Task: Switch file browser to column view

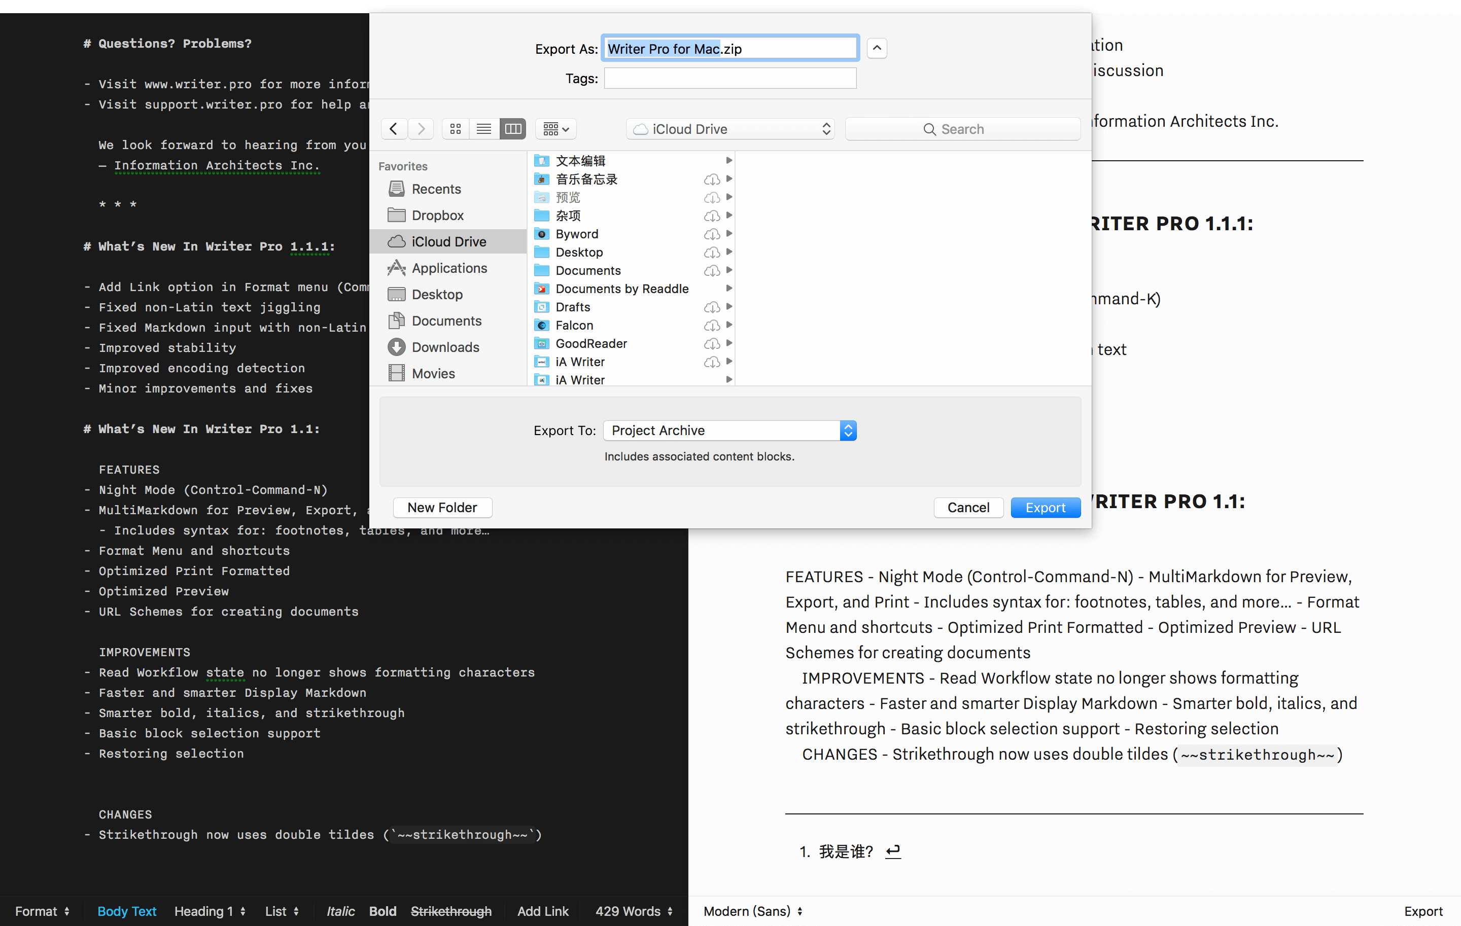Action: pos(513,129)
